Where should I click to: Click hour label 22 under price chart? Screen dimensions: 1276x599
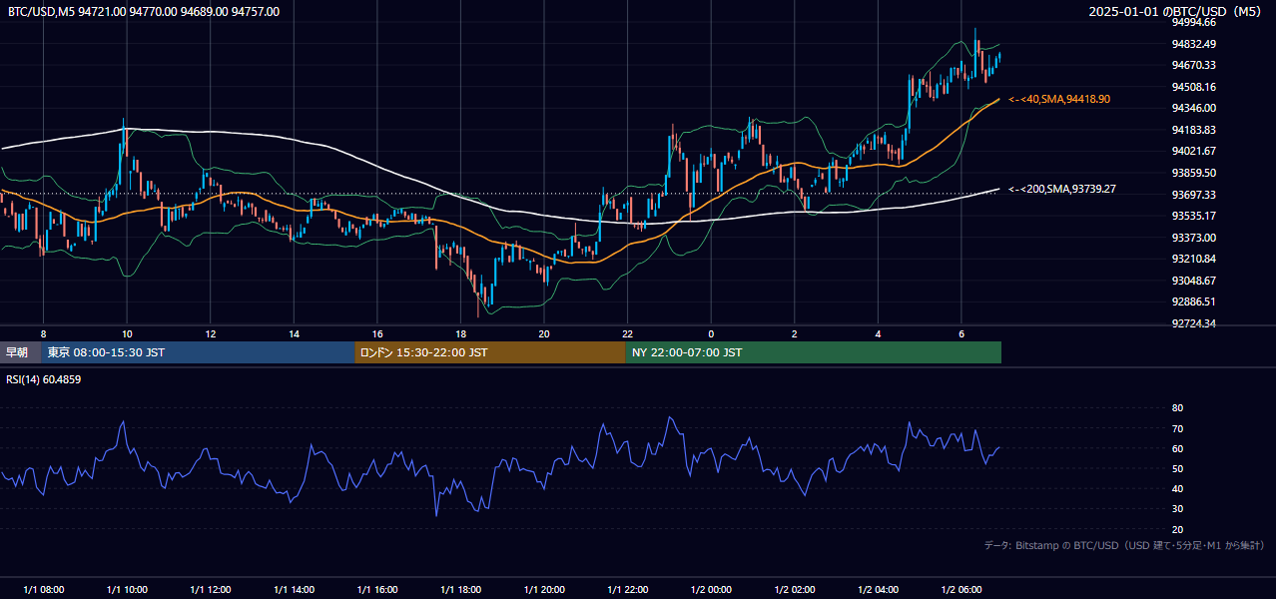tap(627, 333)
